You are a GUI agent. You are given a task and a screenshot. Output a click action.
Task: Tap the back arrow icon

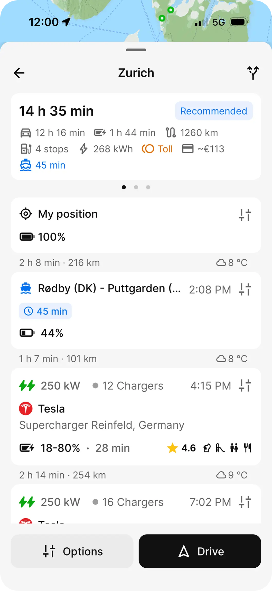point(19,73)
